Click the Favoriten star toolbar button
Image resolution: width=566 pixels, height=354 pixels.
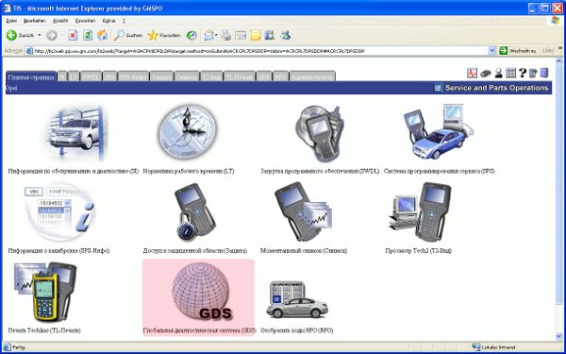click(x=164, y=35)
